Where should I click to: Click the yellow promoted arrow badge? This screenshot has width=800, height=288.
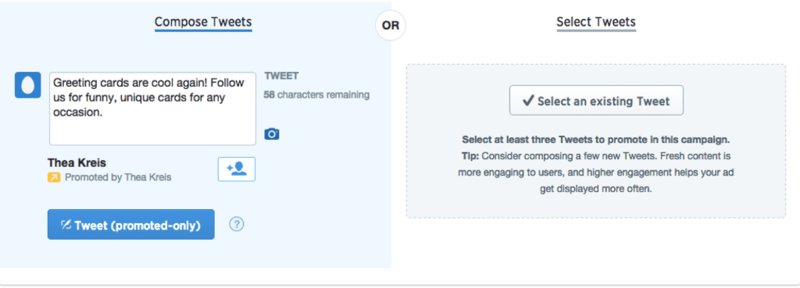pos(54,177)
